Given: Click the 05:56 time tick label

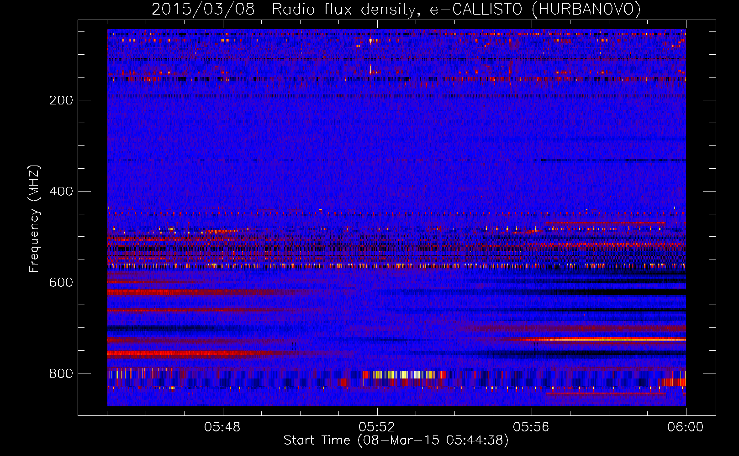Looking at the screenshot, I should (x=531, y=427).
